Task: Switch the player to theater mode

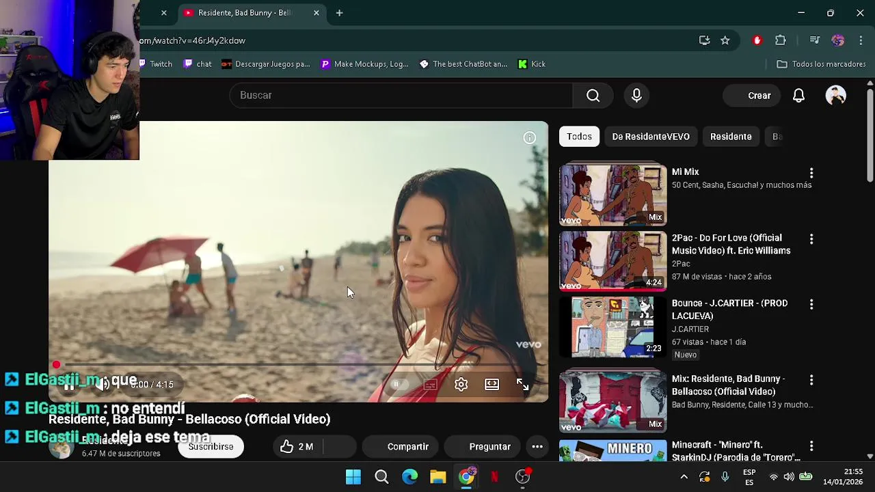Action: point(492,384)
